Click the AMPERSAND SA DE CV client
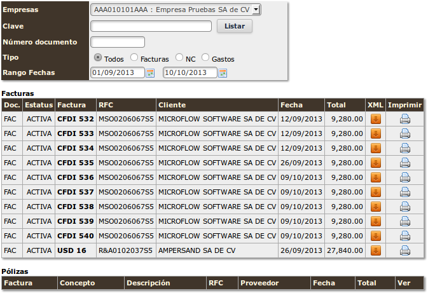Viewport: 428px width, 307px height. (197, 250)
